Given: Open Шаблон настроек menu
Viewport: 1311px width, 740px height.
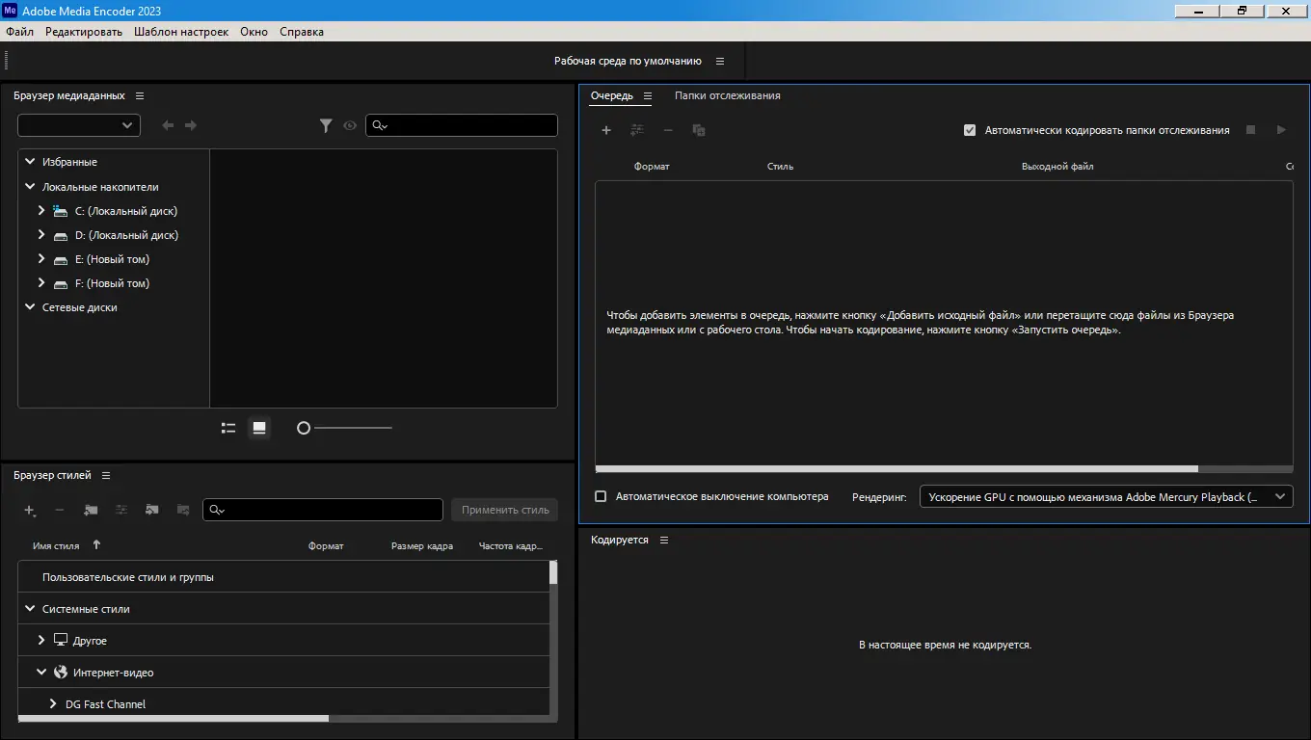Looking at the screenshot, I should pyautogui.click(x=181, y=32).
